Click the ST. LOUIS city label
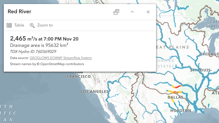Viewport: 219px width, 123px height. 200,70
